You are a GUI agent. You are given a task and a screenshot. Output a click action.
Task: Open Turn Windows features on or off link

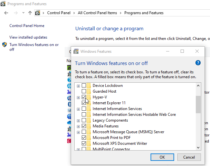click(34, 47)
